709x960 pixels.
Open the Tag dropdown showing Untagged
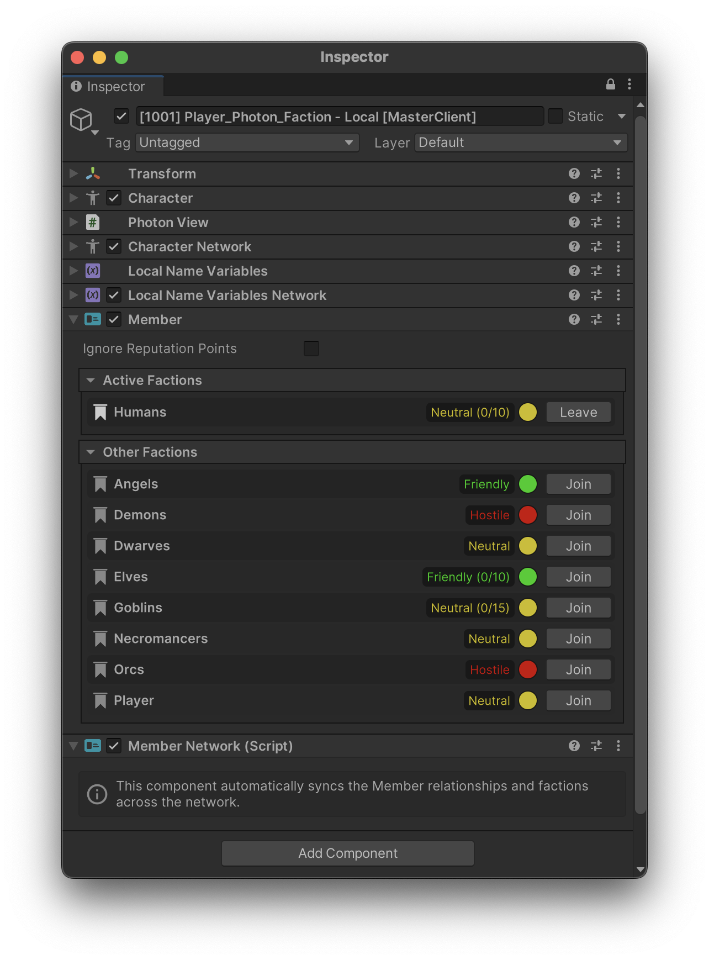click(x=247, y=143)
